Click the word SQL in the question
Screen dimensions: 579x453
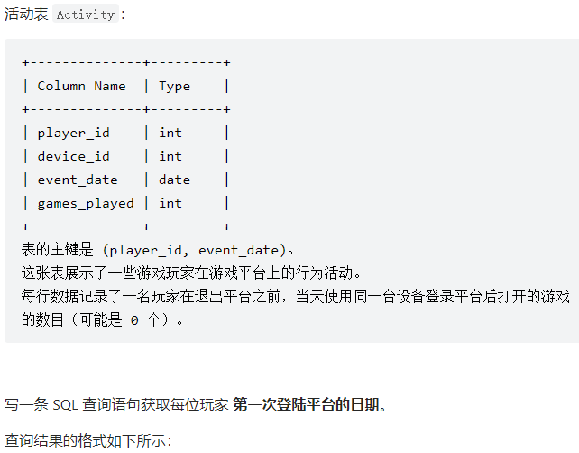(65, 405)
